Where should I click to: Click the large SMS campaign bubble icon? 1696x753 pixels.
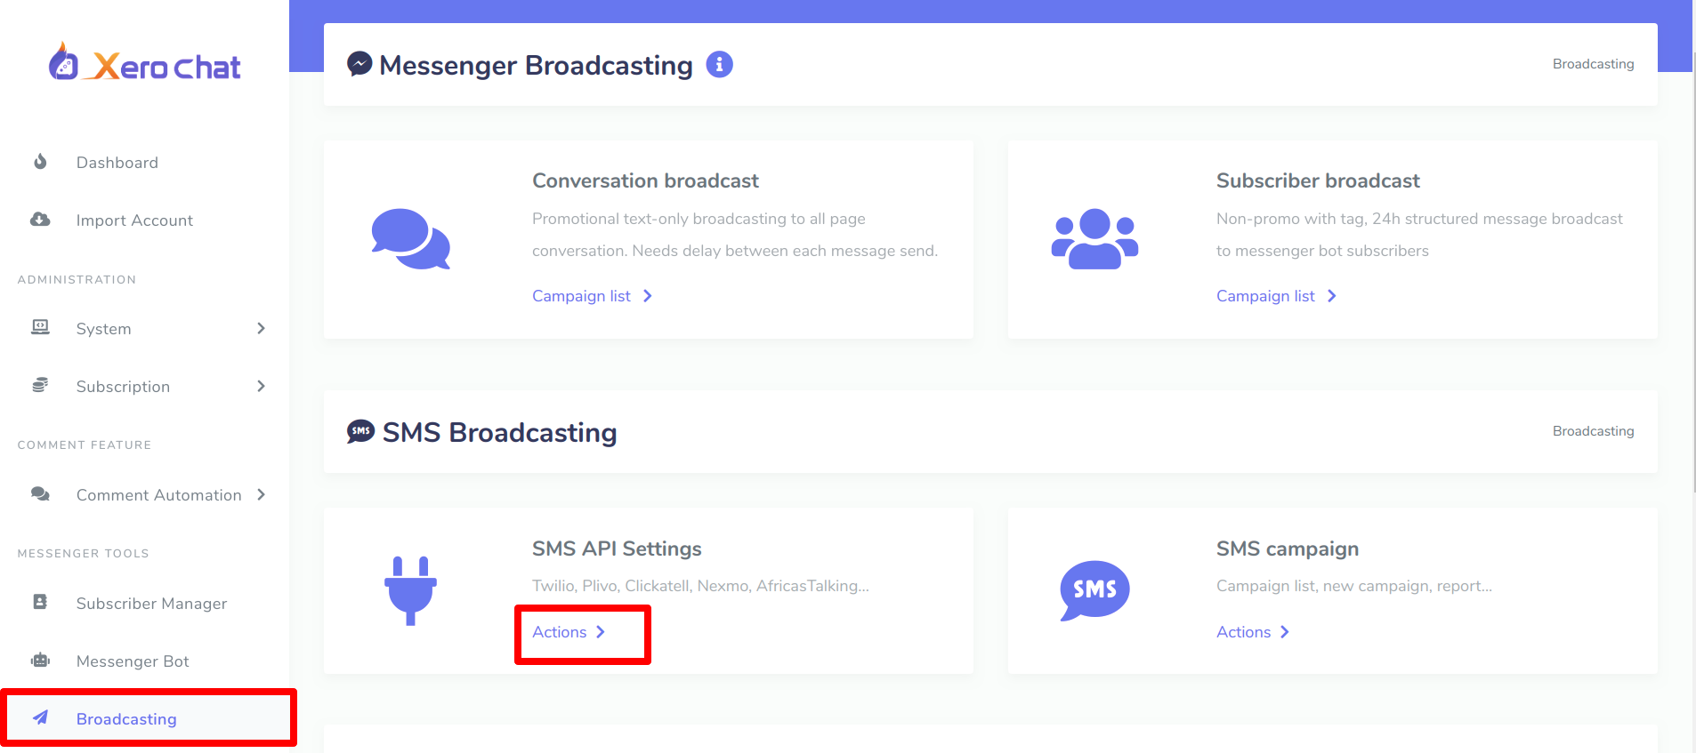(1094, 590)
